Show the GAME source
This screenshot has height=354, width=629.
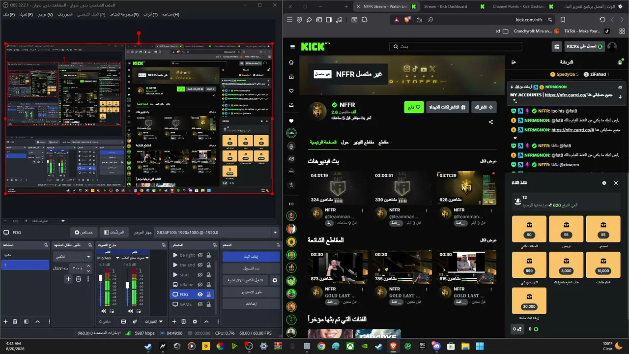(x=200, y=304)
